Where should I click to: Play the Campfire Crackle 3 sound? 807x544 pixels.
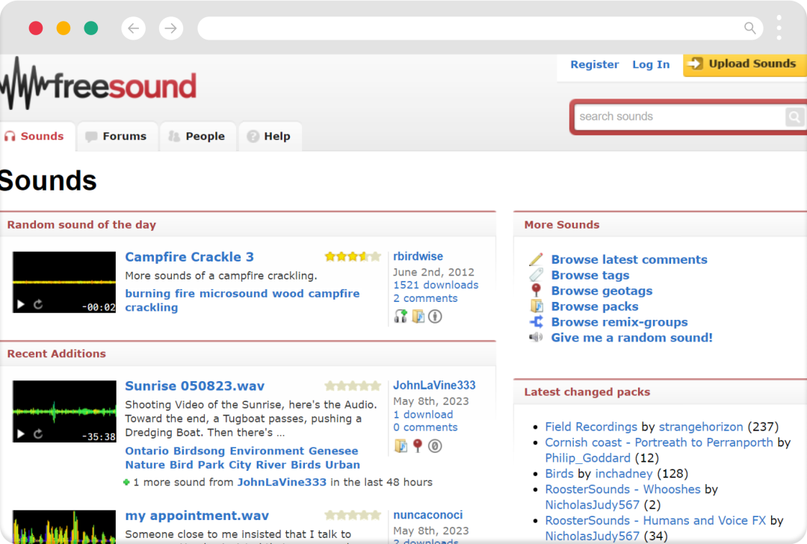tap(21, 305)
